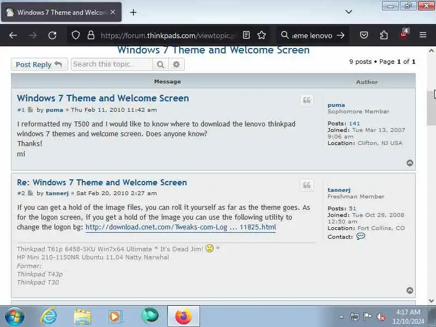Open network status tray icon
This screenshot has width=436, height=327.
355,317
